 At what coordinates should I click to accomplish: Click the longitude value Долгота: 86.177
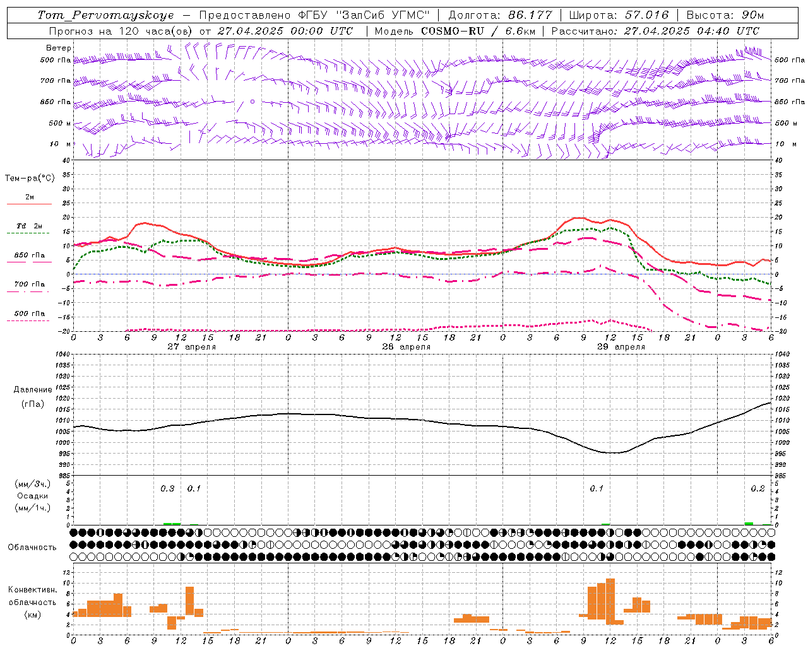[x=500, y=15]
